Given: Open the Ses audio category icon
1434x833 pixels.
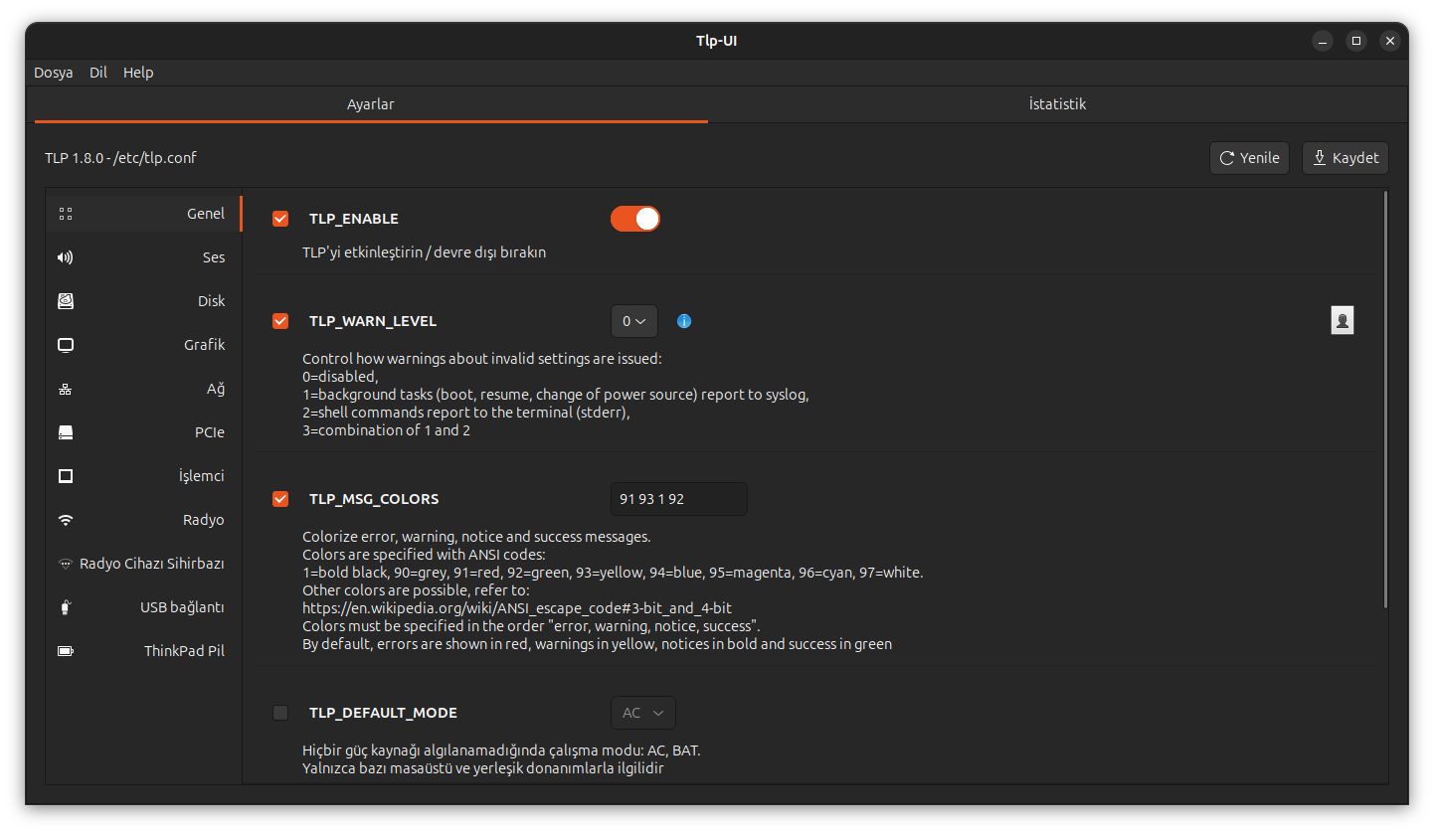Looking at the screenshot, I should tap(66, 257).
